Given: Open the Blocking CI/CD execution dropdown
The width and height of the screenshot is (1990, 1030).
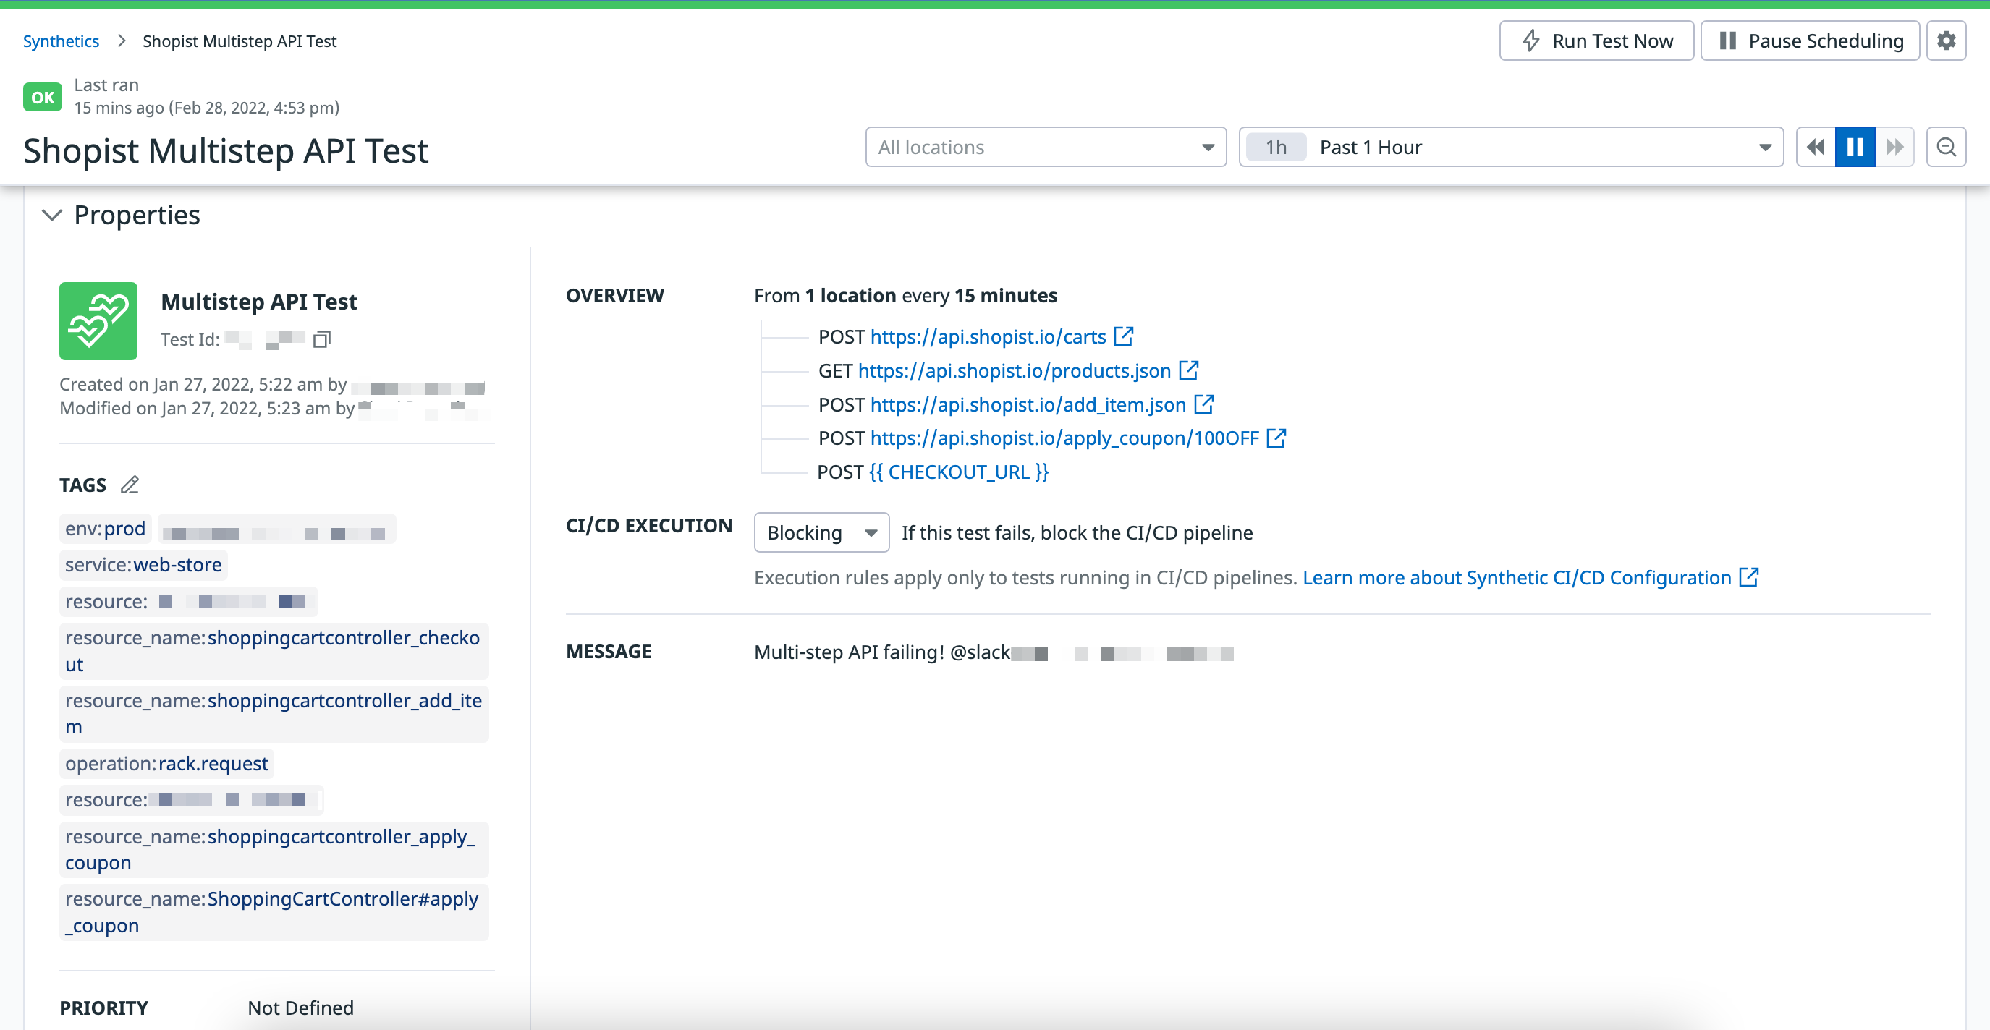Looking at the screenshot, I should (x=821, y=533).
